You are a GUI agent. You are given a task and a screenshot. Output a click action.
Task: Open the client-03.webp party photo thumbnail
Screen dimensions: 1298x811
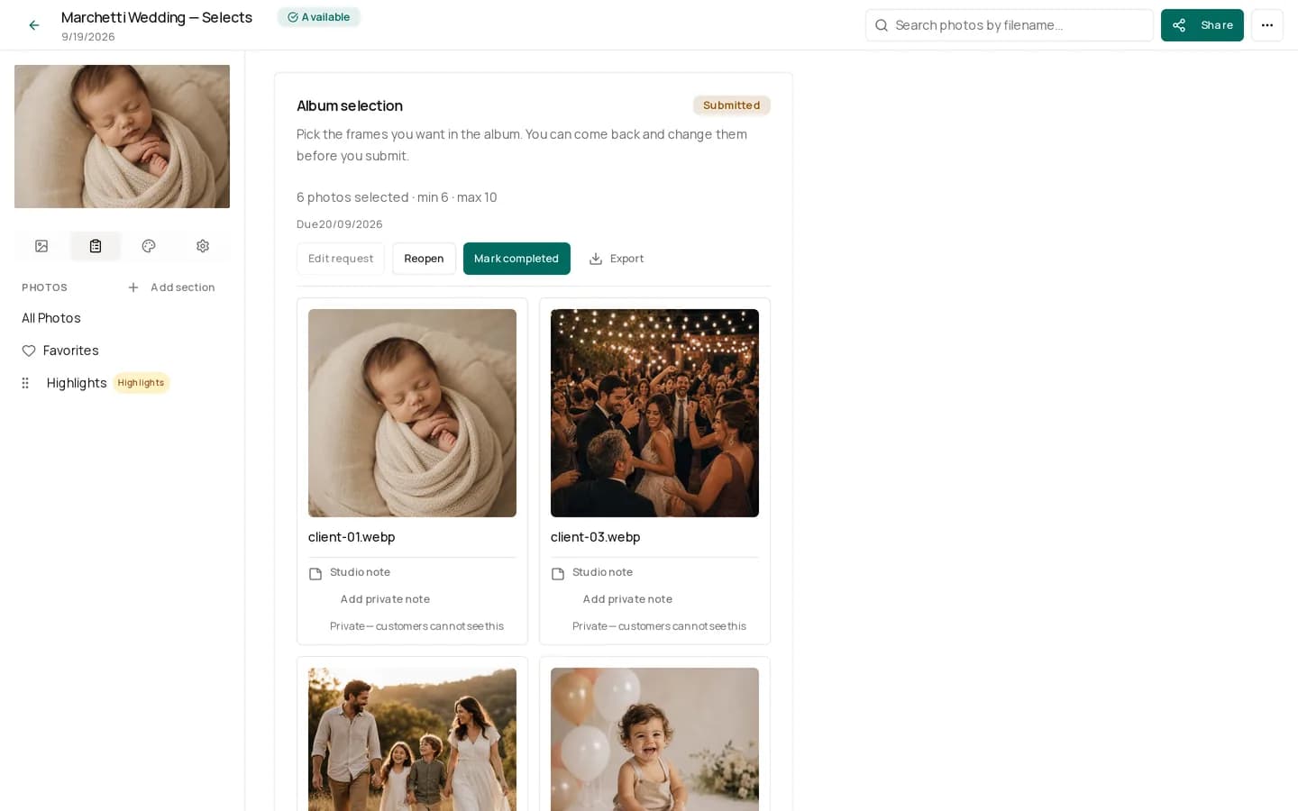coord(654,413)
